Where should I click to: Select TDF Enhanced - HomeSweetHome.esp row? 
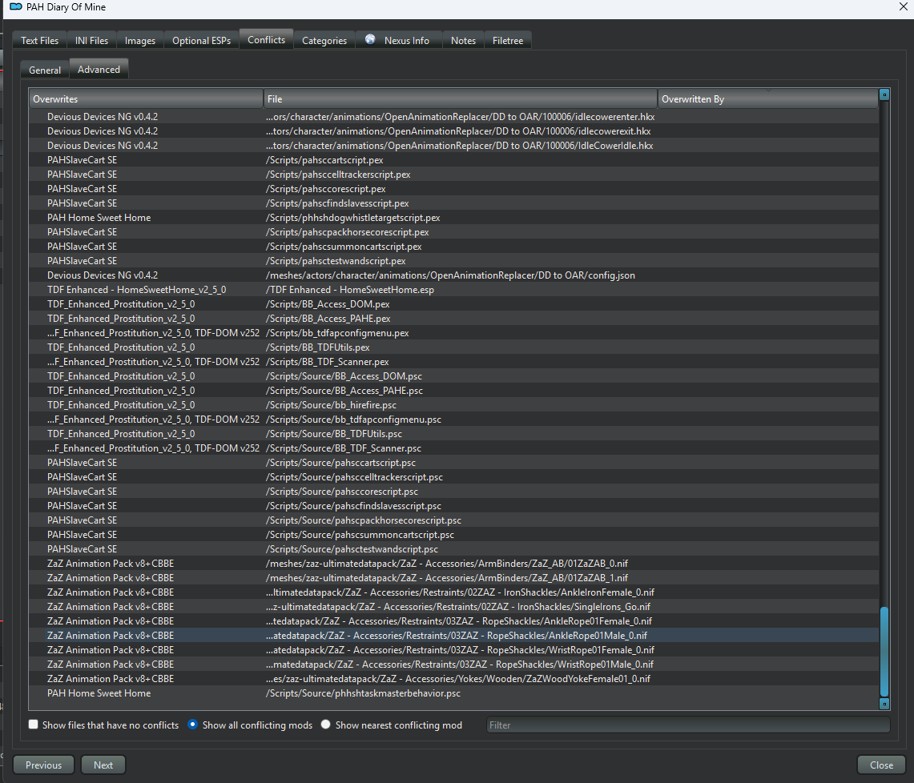pos(454,290)
